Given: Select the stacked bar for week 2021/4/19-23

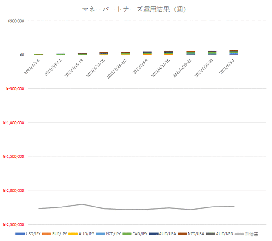Looking at the screenshot, I should tap(190, 53).
